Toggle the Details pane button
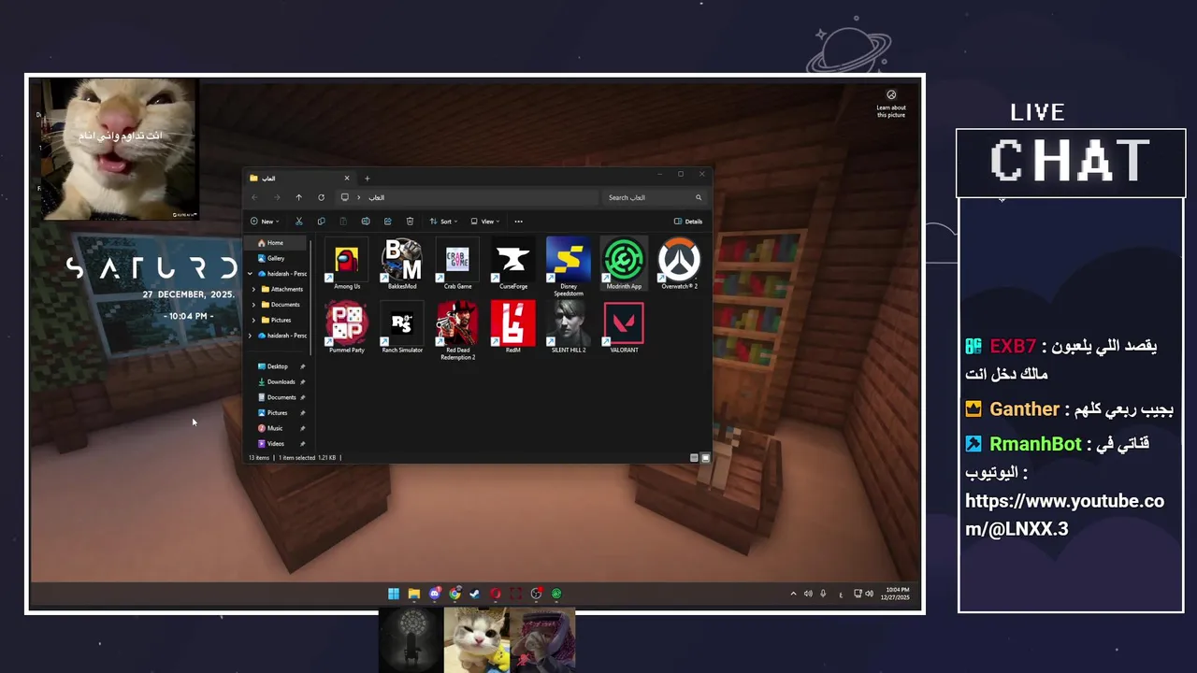1197x673 pixels. click(x=688, y=222)
